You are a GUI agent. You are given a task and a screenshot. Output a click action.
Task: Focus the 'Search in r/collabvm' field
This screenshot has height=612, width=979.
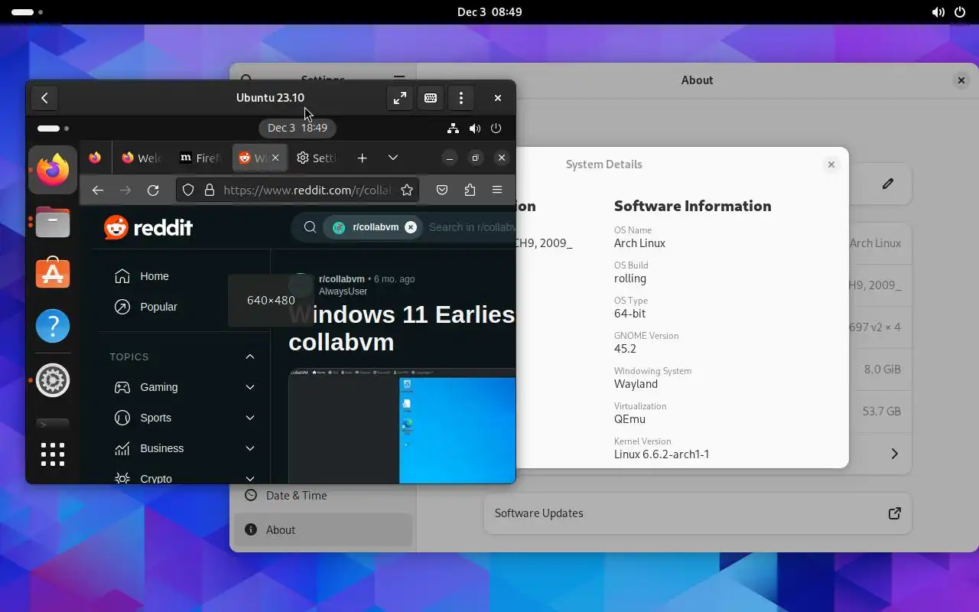pos(470,227)
